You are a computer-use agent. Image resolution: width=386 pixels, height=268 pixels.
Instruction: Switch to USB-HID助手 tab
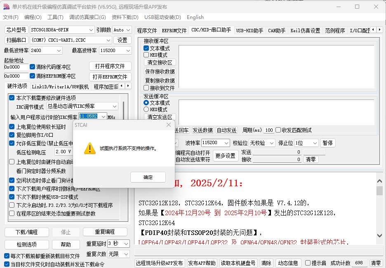pos(249,31)
